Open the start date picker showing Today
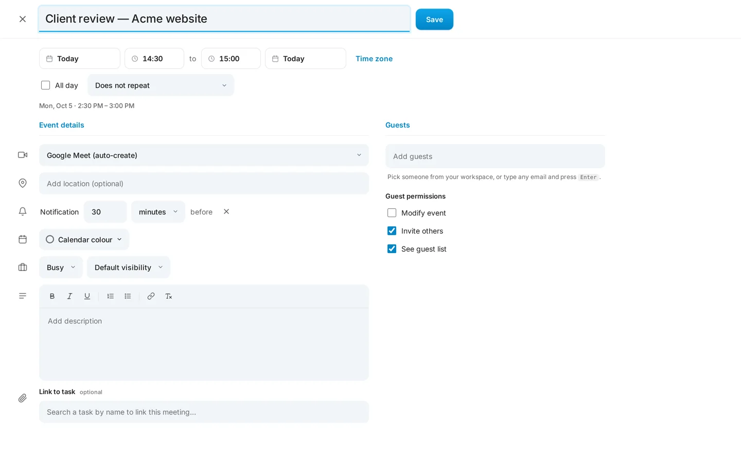Viewport: 741px width, 463px height. (x=80, y=59)
